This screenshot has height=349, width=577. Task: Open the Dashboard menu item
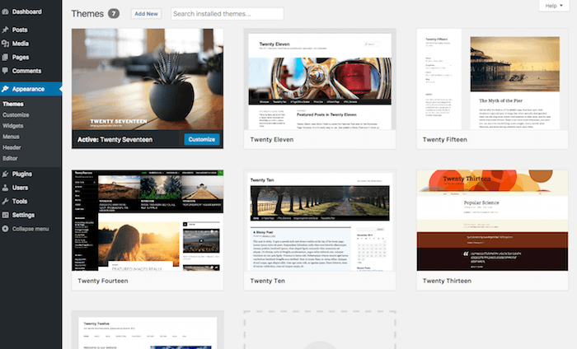tap(27, 12)
